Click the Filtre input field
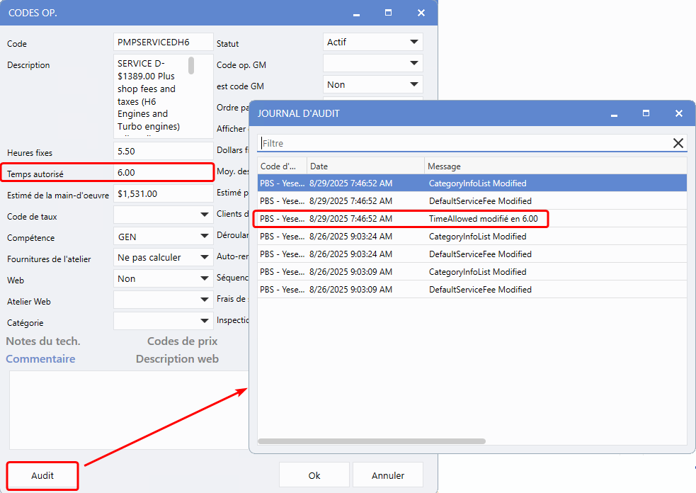Viewport: 696px width, 493px height. coord(464,143)
